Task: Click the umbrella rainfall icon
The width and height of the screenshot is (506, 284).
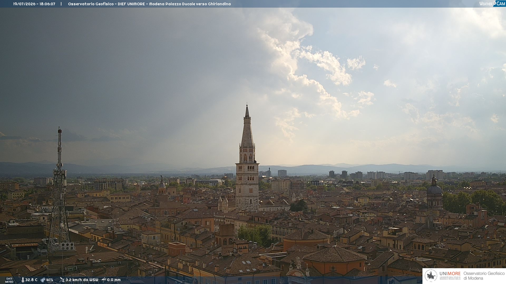Action: 104,280
